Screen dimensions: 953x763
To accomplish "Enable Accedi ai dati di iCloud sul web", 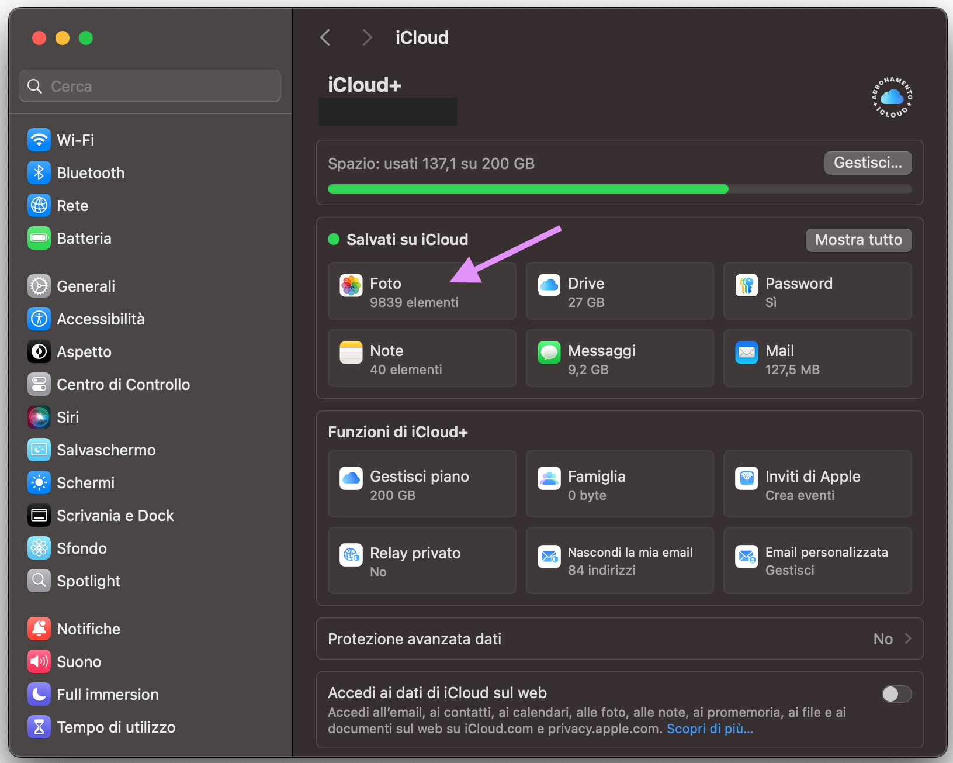I will coord(896,694).
